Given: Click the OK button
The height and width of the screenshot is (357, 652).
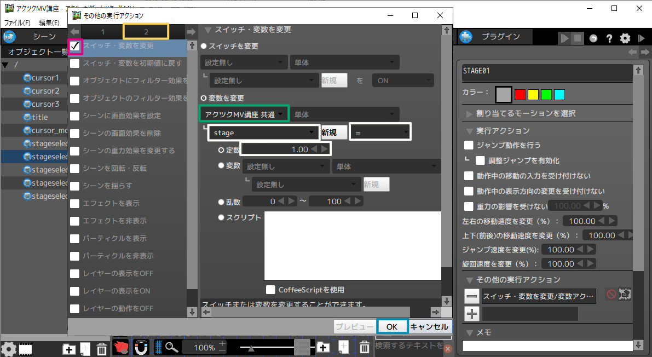Looking at the screenshot, I should click(x=392, y=326).
